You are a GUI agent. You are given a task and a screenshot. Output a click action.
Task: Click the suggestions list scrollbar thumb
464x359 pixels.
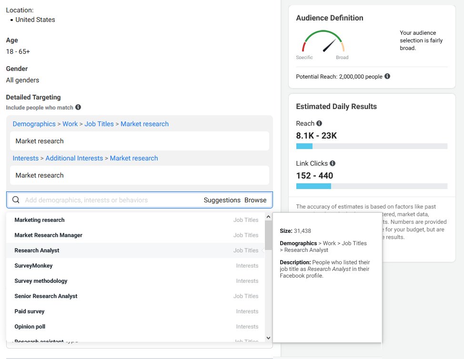pyautogui.click(x=268, y=235)
